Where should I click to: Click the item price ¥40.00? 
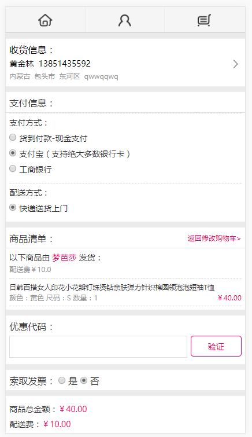tap(229, 298)
